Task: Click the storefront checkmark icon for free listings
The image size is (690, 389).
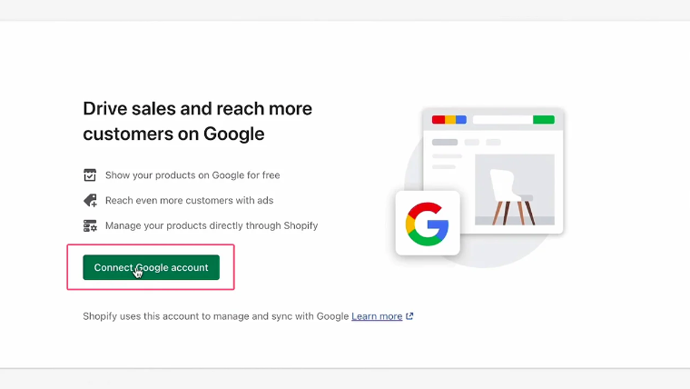Action: [x=90, y=175]
